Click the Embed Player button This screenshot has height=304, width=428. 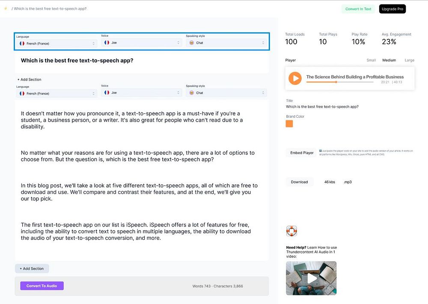302,153
